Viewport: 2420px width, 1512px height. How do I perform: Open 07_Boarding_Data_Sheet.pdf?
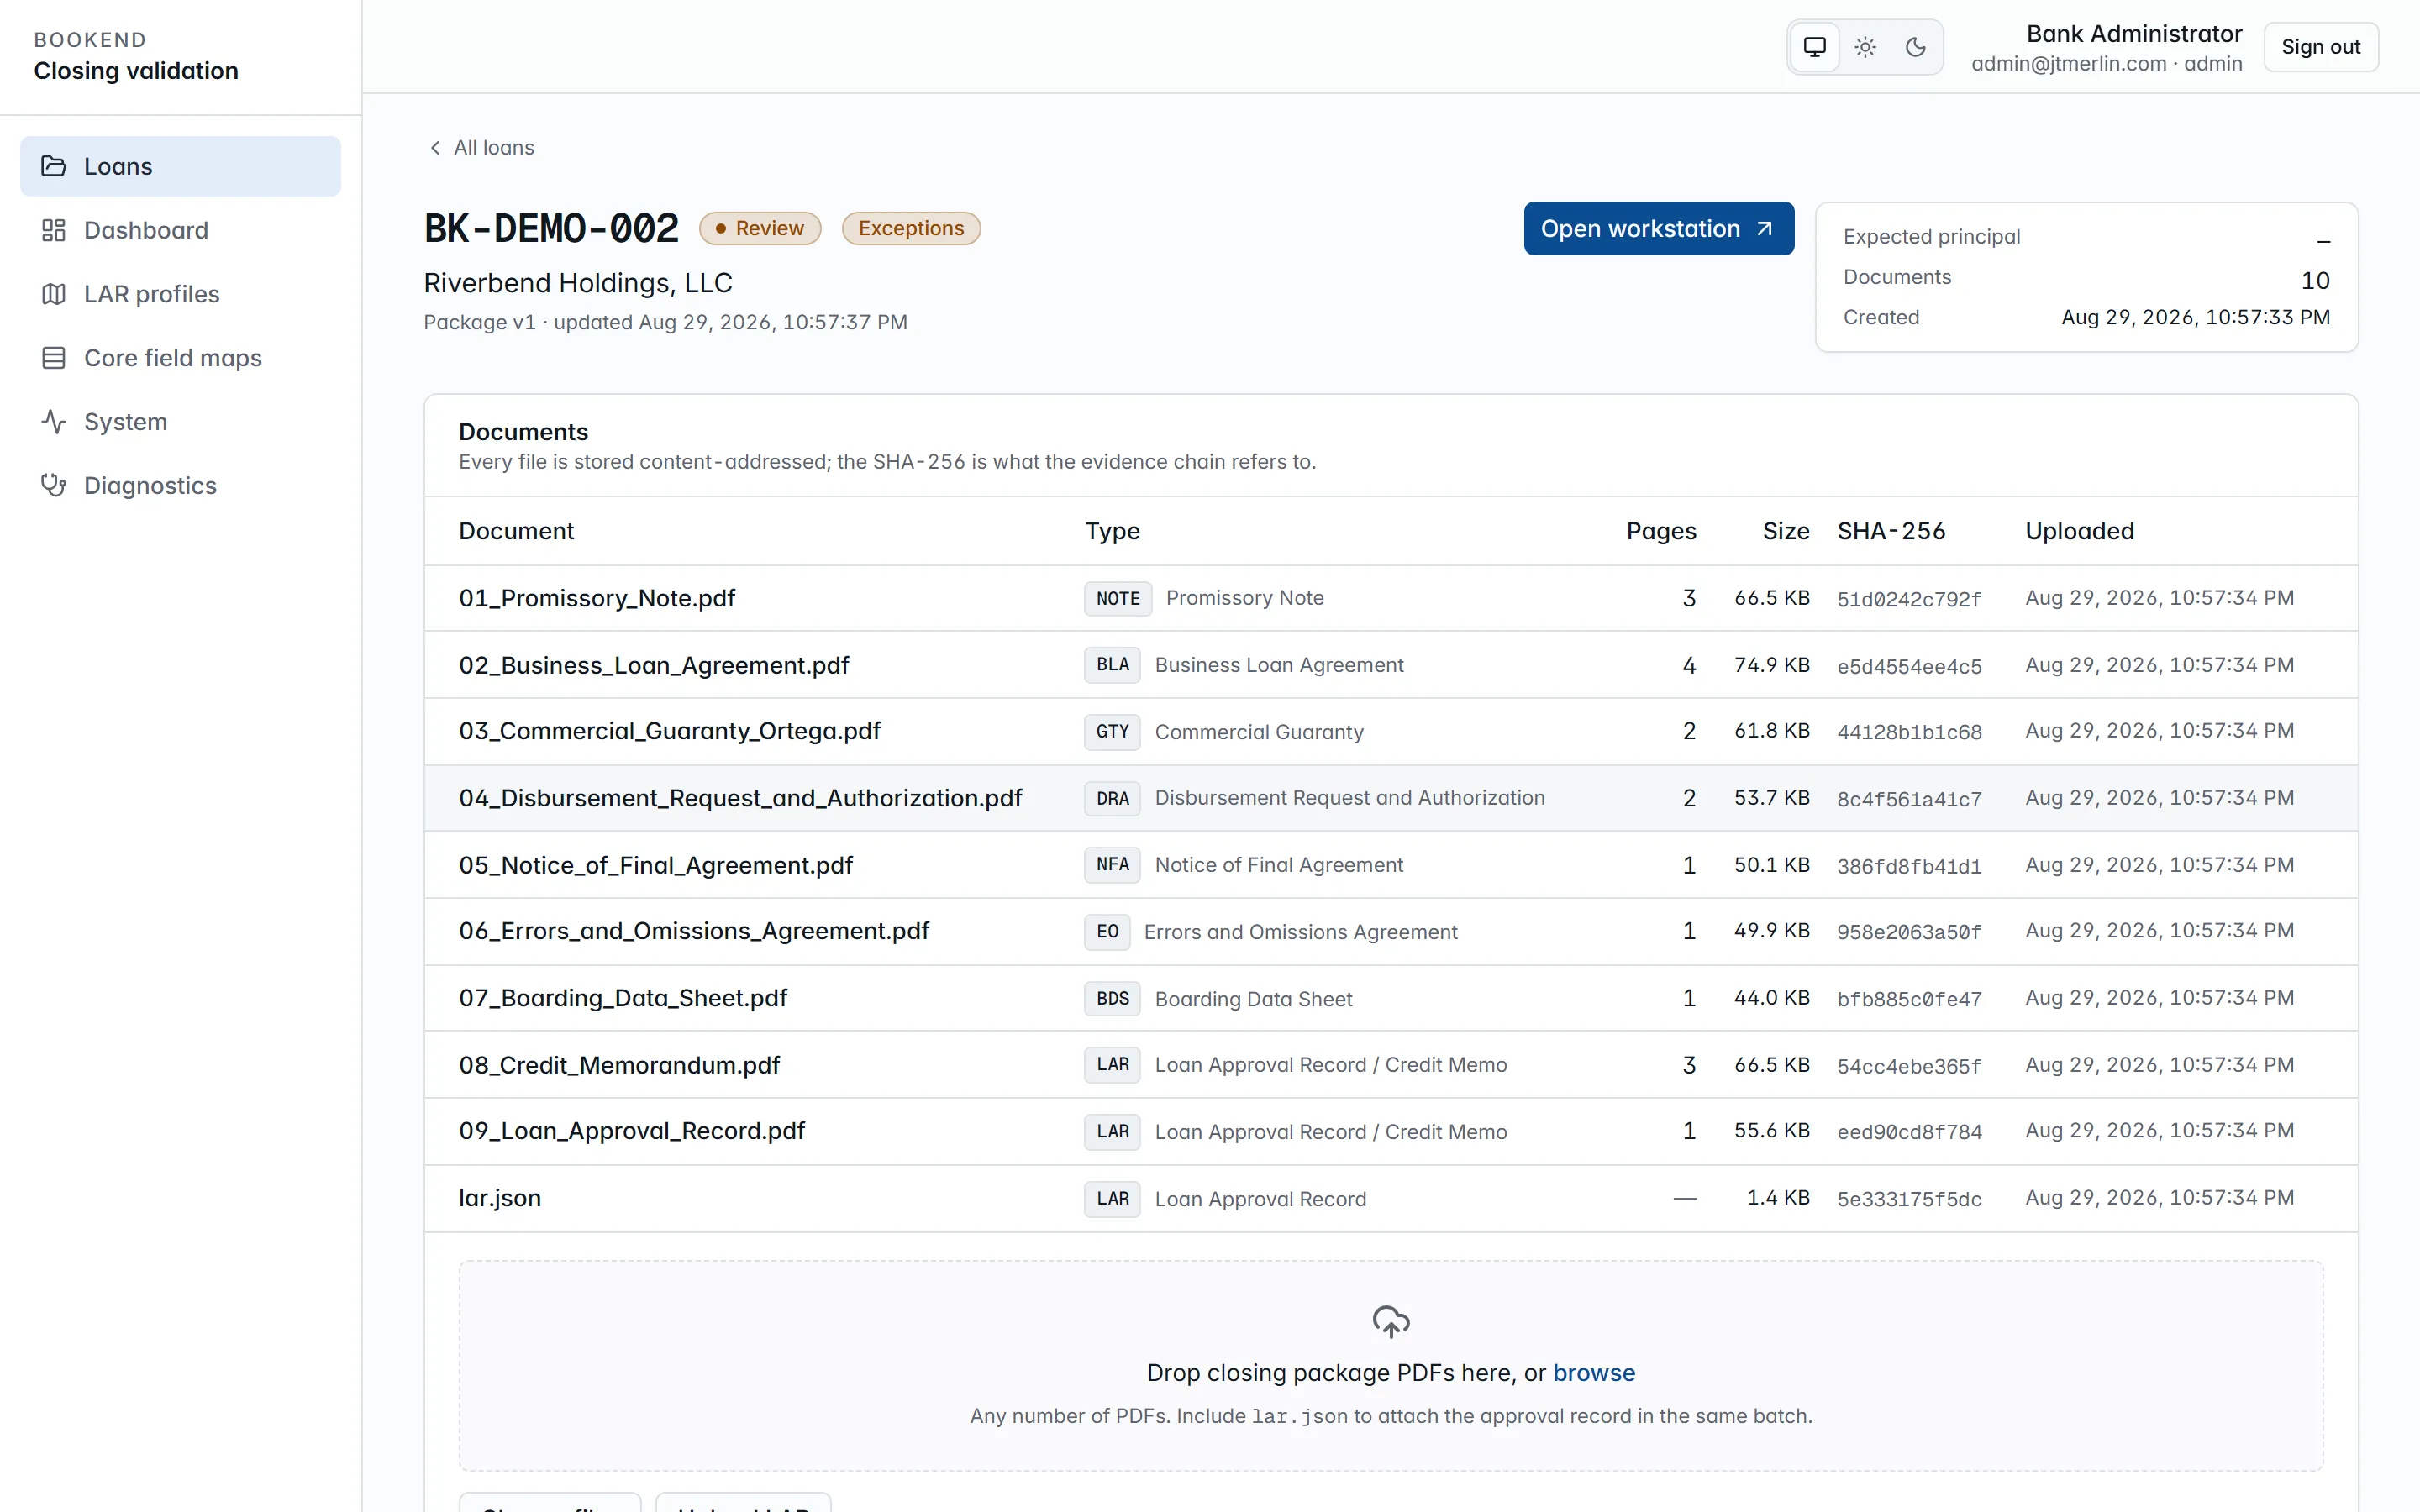[623, 998]
